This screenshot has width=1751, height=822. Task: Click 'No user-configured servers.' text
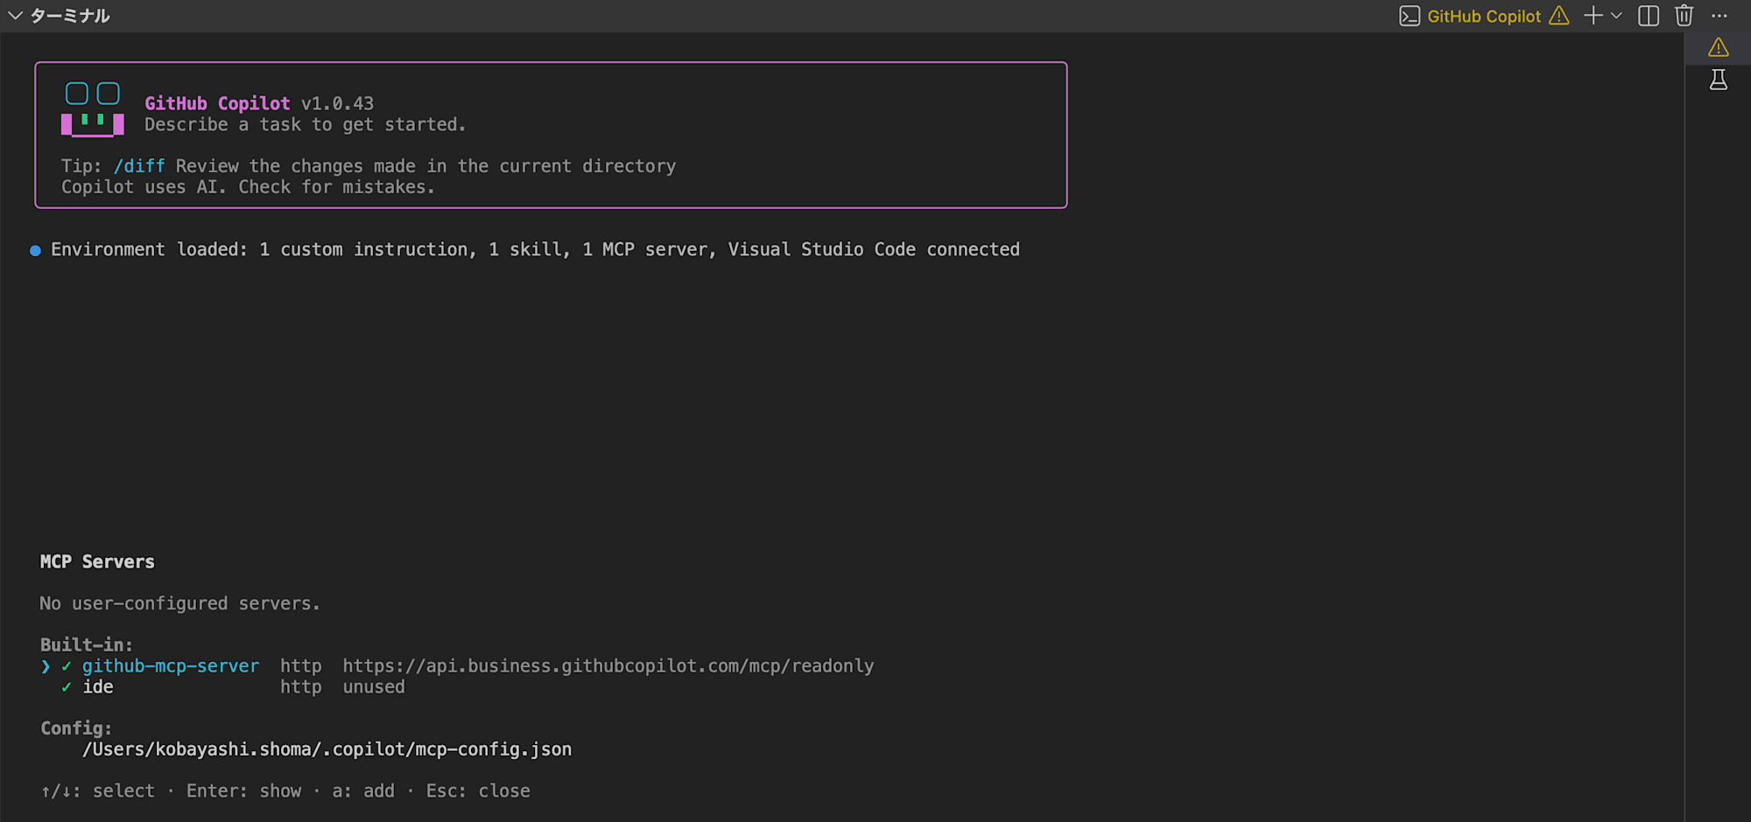point(179,603)
